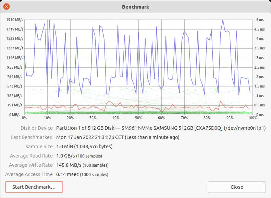Click the 1146 MB/s axis label
The height and width of the screenshot is (198, 271).
point(15,58)
